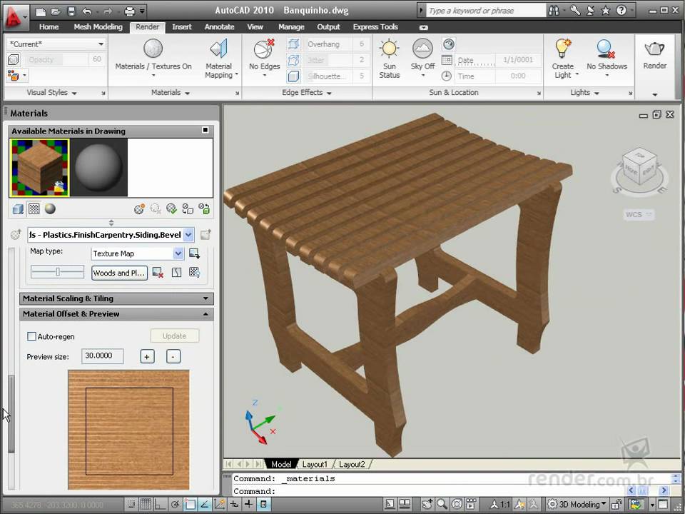Click the Sun Status icon
Viewport: 685px width, 514px height.
coord(389,50)
